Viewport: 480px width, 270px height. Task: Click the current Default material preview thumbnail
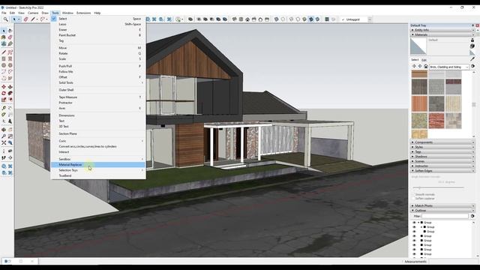pos(418,46)
